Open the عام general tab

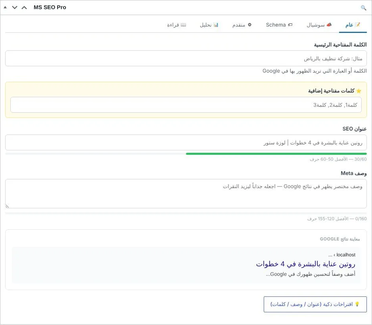(x=353, y=25)
